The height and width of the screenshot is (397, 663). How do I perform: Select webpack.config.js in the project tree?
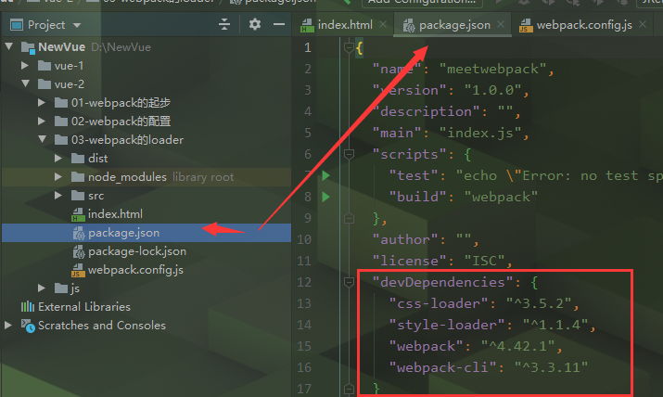(x=147, y=270)
